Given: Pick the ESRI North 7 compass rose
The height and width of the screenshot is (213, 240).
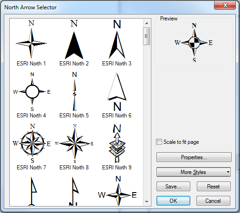Looking at the screenshot, I should [32, 147].
